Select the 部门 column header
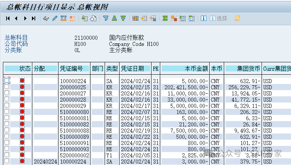The width and height of the screenshot is (291, 165). [97, 68]
